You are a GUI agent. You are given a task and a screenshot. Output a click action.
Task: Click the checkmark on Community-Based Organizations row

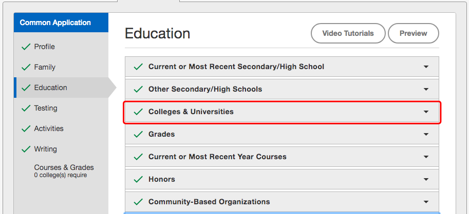point(138,202)
